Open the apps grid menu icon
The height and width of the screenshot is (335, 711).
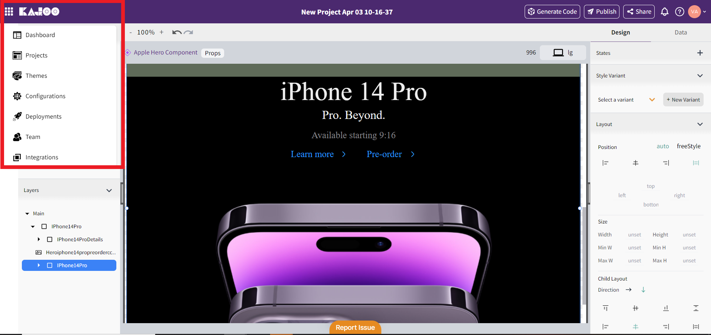[x=9, y=11]
